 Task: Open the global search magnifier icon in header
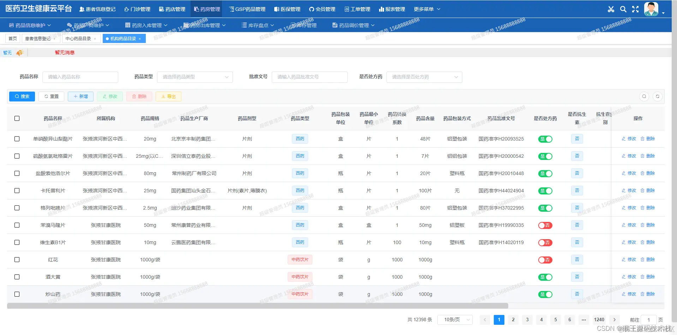tap(623, 9)
